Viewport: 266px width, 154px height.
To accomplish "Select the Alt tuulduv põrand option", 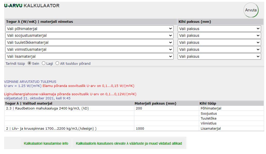I will (57, 63).
